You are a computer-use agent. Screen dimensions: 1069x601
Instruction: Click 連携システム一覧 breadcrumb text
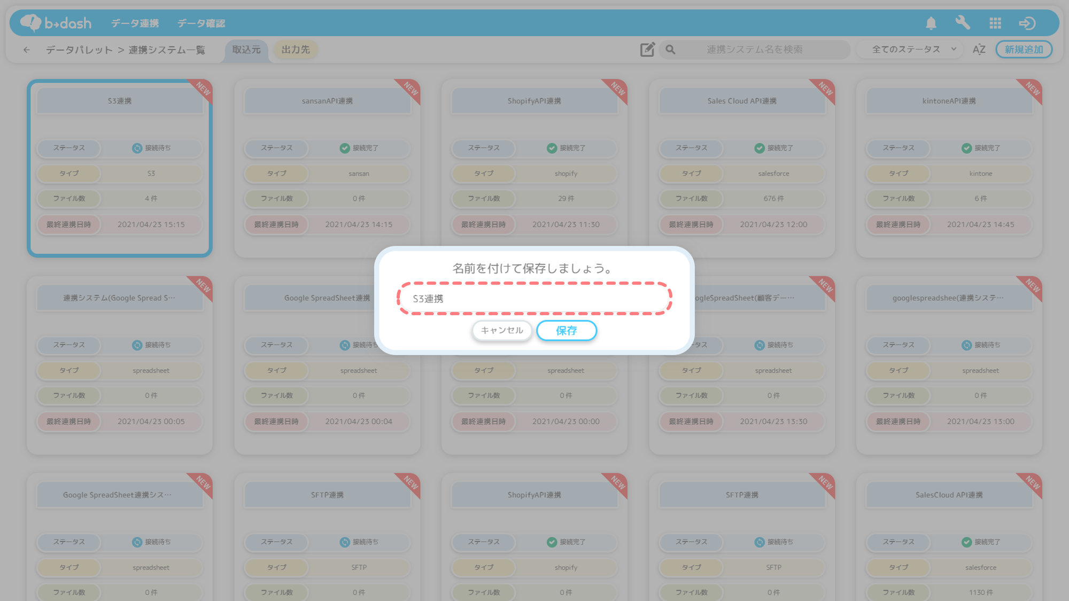point(167,50)
